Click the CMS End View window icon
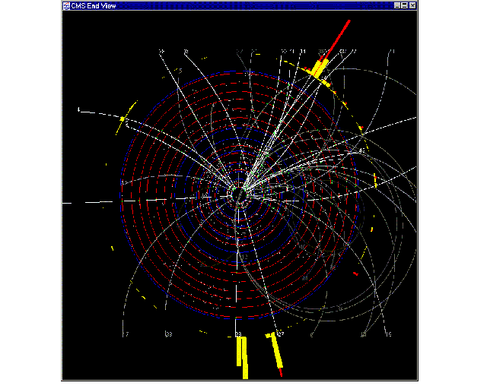 66,5
